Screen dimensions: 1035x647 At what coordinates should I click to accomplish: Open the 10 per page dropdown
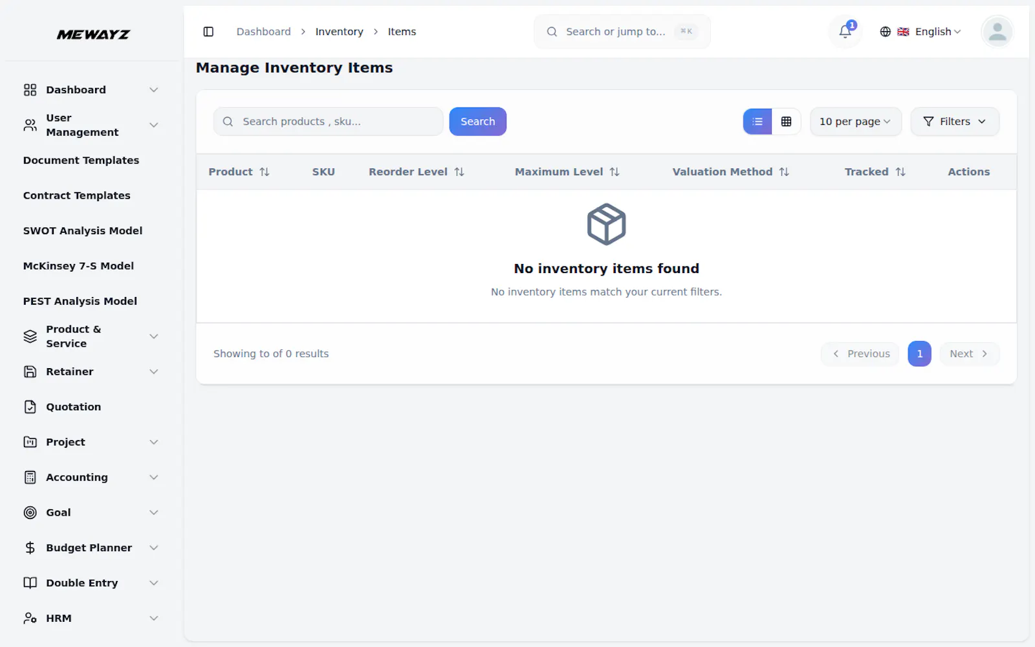click(855, 122)
